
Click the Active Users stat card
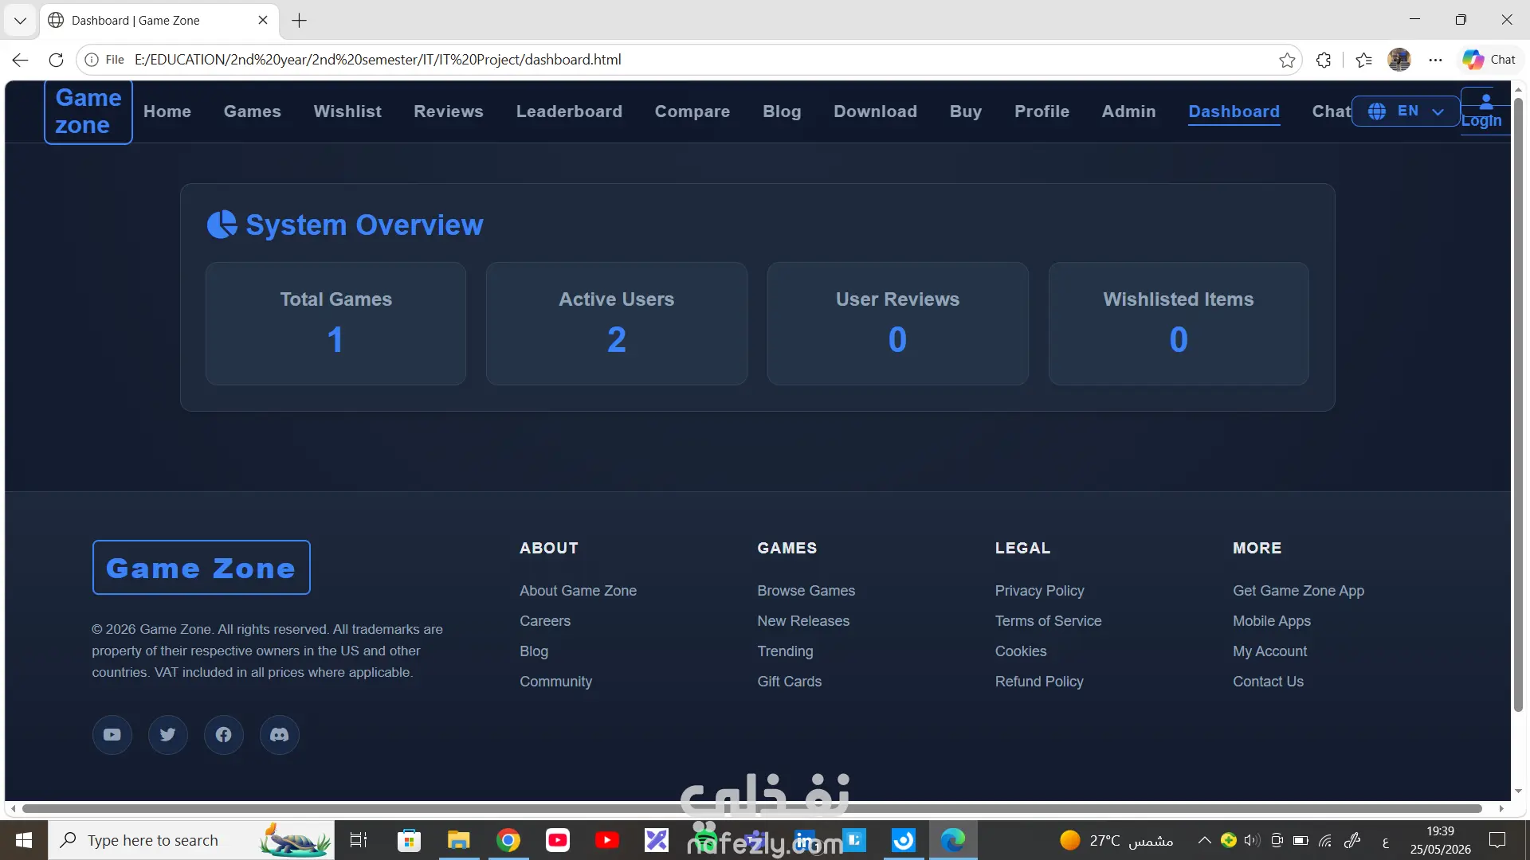[x=616, y=324]
